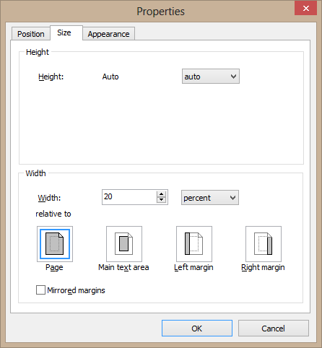Select the Page relative-to icon
Screen dimensions: 322x348
[x=55, y=244]
